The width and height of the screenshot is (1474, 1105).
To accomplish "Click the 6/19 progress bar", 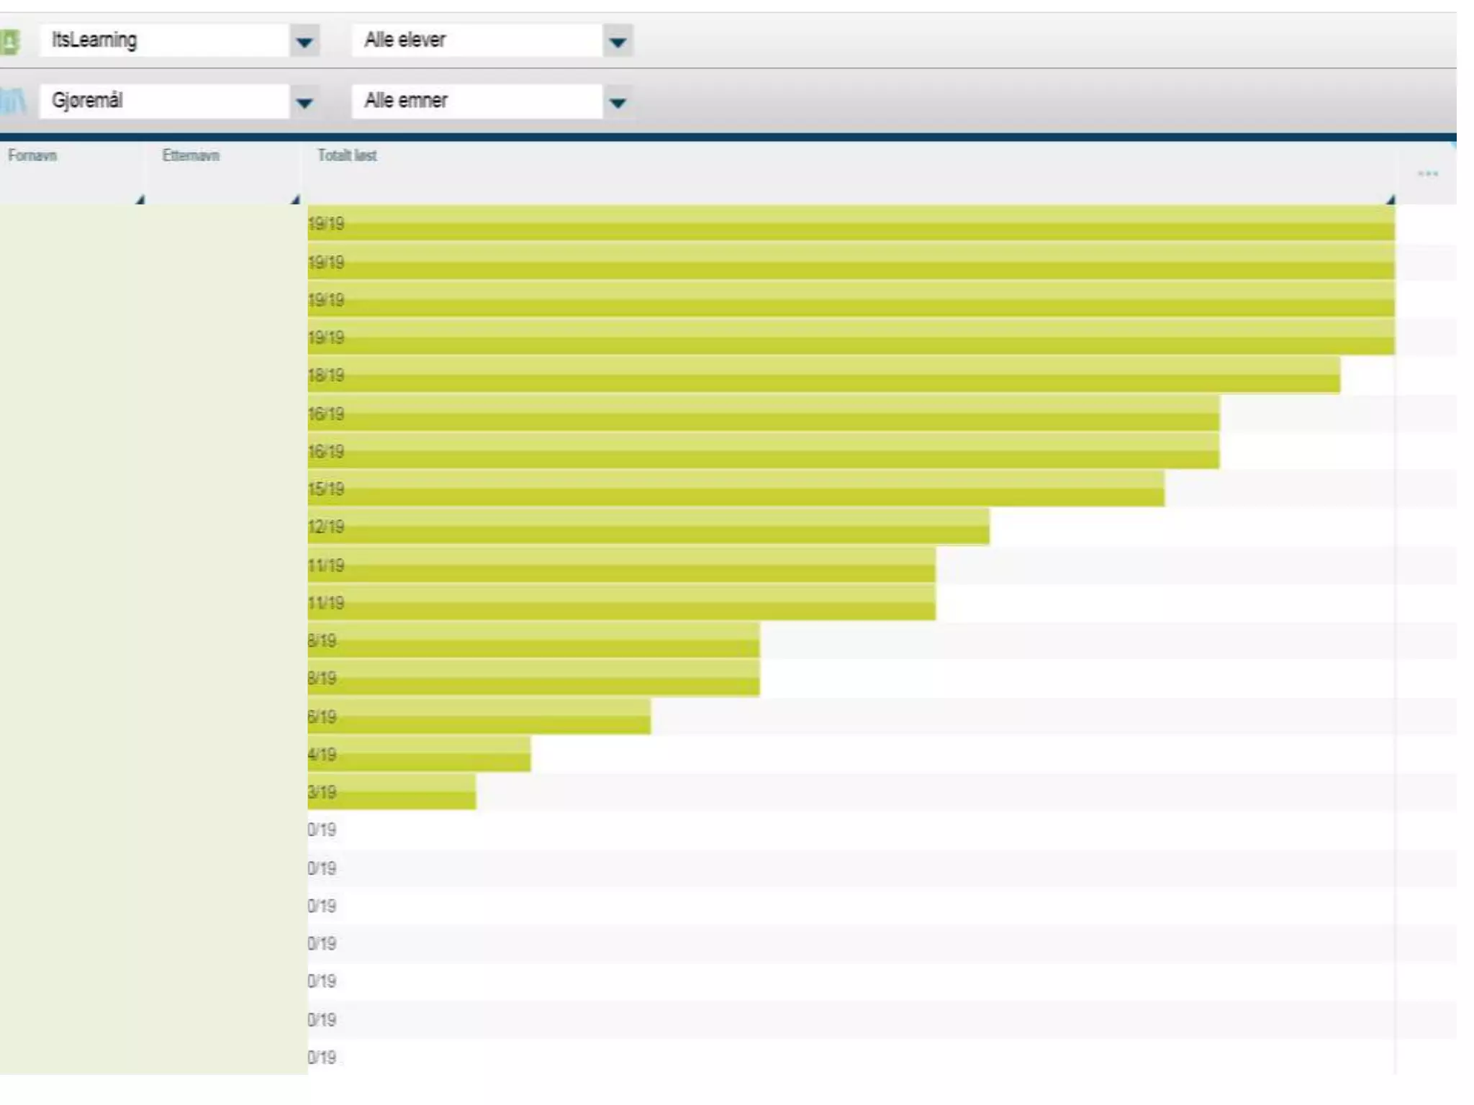I will [x=479, y=717].
